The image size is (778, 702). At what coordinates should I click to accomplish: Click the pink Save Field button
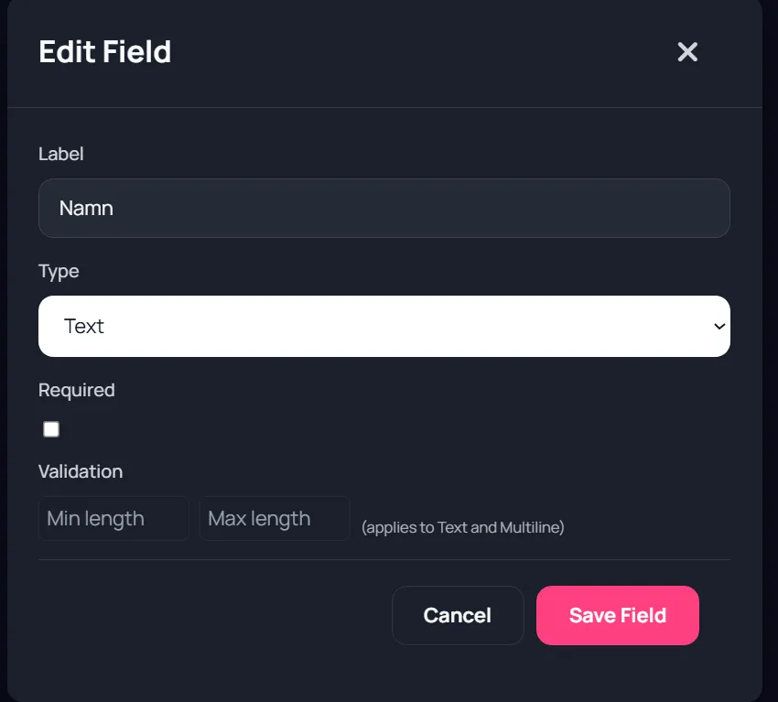click(x=618, y=615)
